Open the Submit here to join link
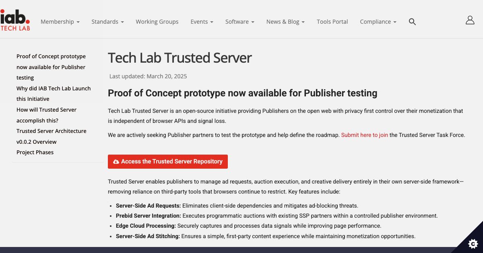 coord(364,135)
